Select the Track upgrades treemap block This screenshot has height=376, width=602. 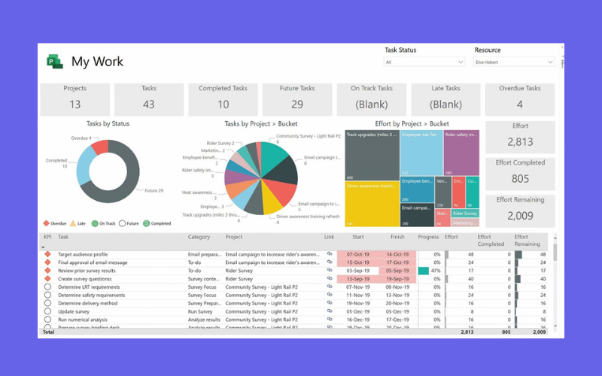[x=372, y=156]
